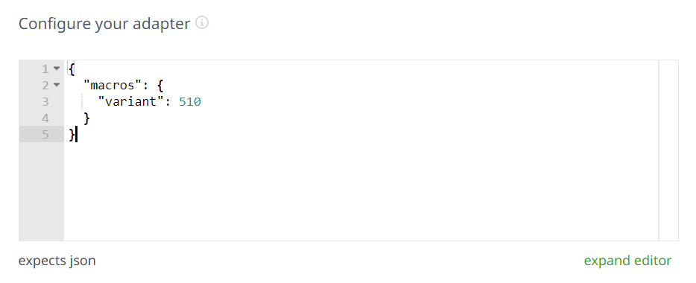Click the opening brace after "macros":
Image resolution: width=696 pixels, height=283 pixels.
pyautogui.click(x=160, y=85)
